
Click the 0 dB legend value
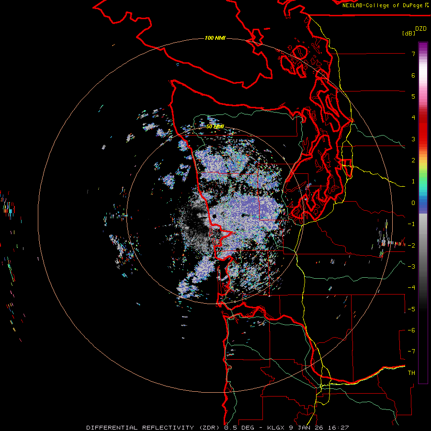click(413, 203)
